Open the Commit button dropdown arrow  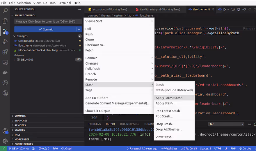pyautogui.click(x=79, y=29)
